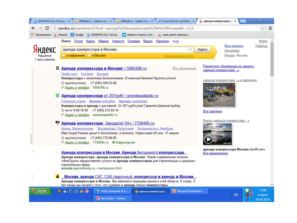297x223 pixels.
Task: Switch to the Screenshot by Lightshot tab
Action: pos(176,21)
